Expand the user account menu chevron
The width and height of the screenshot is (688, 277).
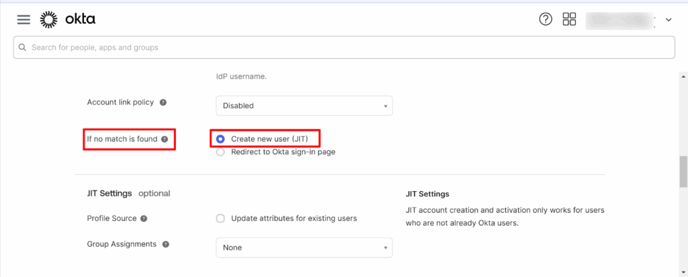pos(669,19)
